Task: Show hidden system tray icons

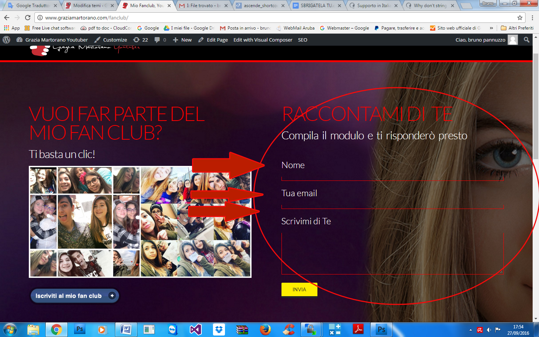Action: click(471, 330)
